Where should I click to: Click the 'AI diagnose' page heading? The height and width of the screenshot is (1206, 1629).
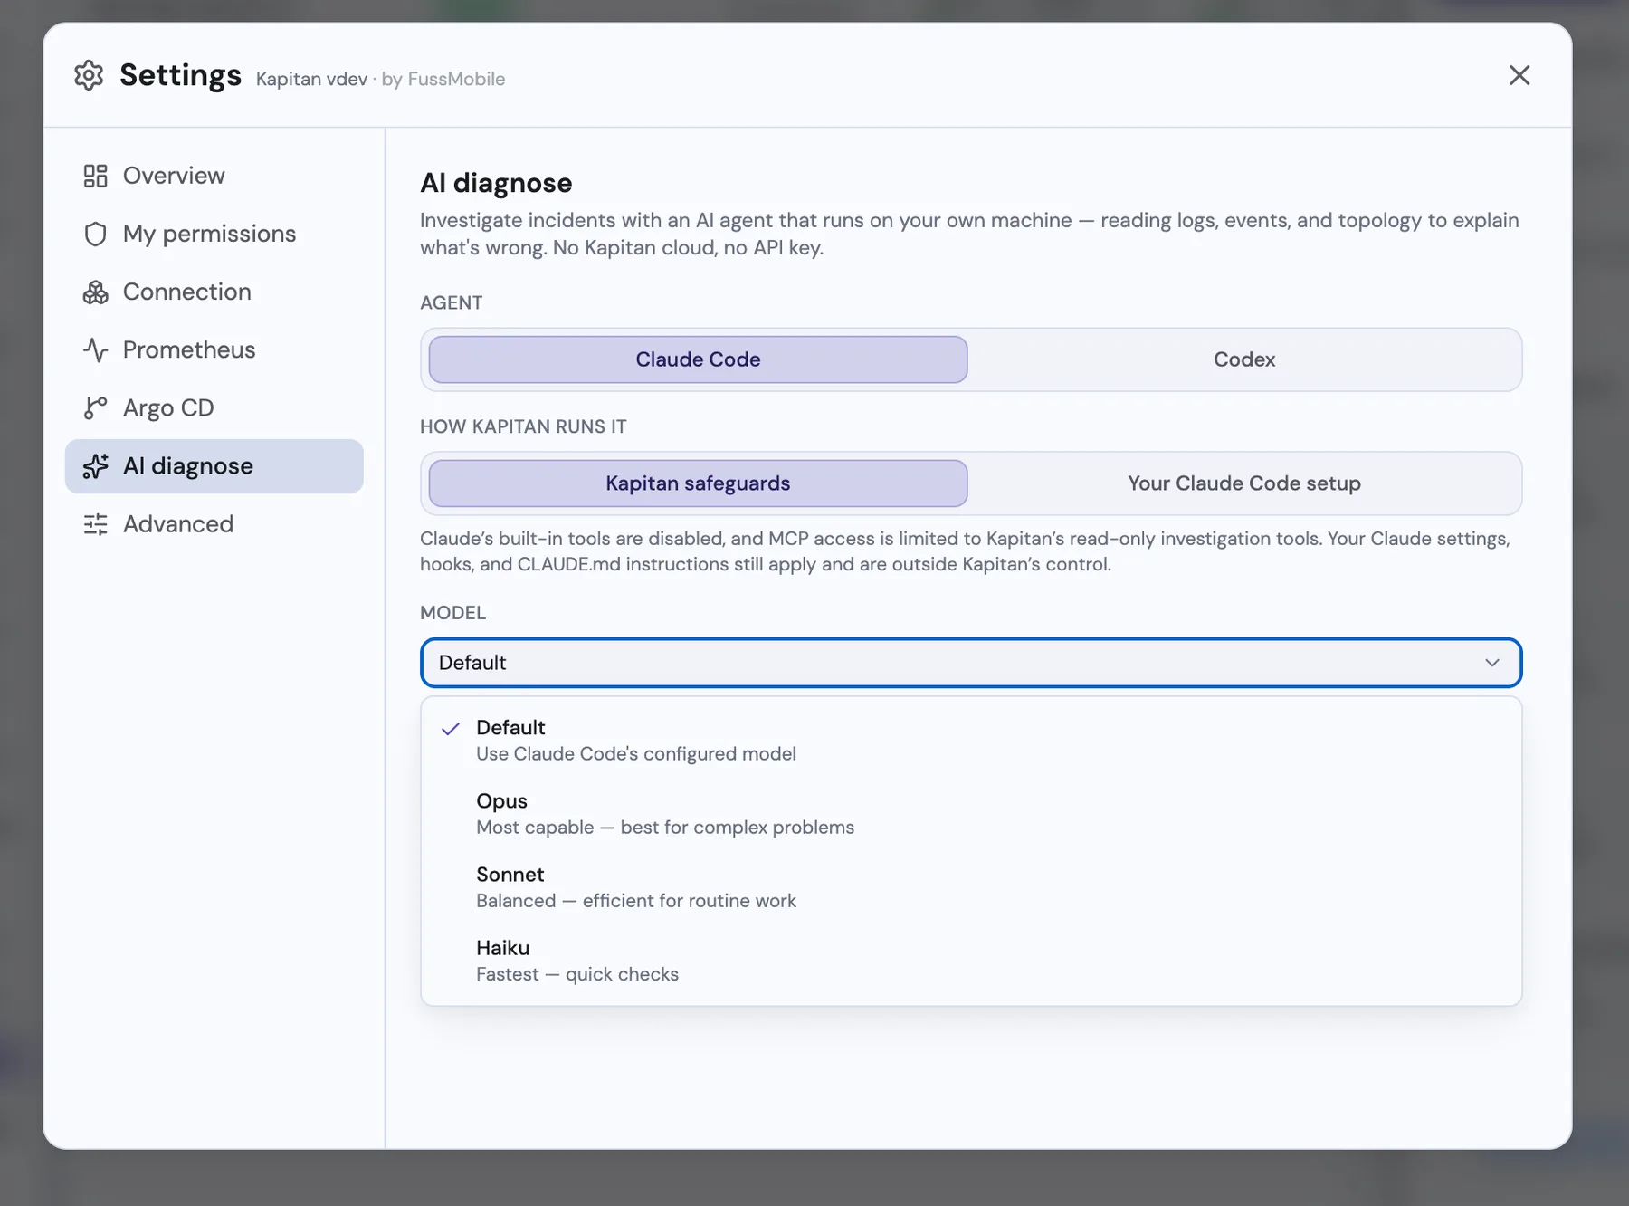(x=496, y=183)
